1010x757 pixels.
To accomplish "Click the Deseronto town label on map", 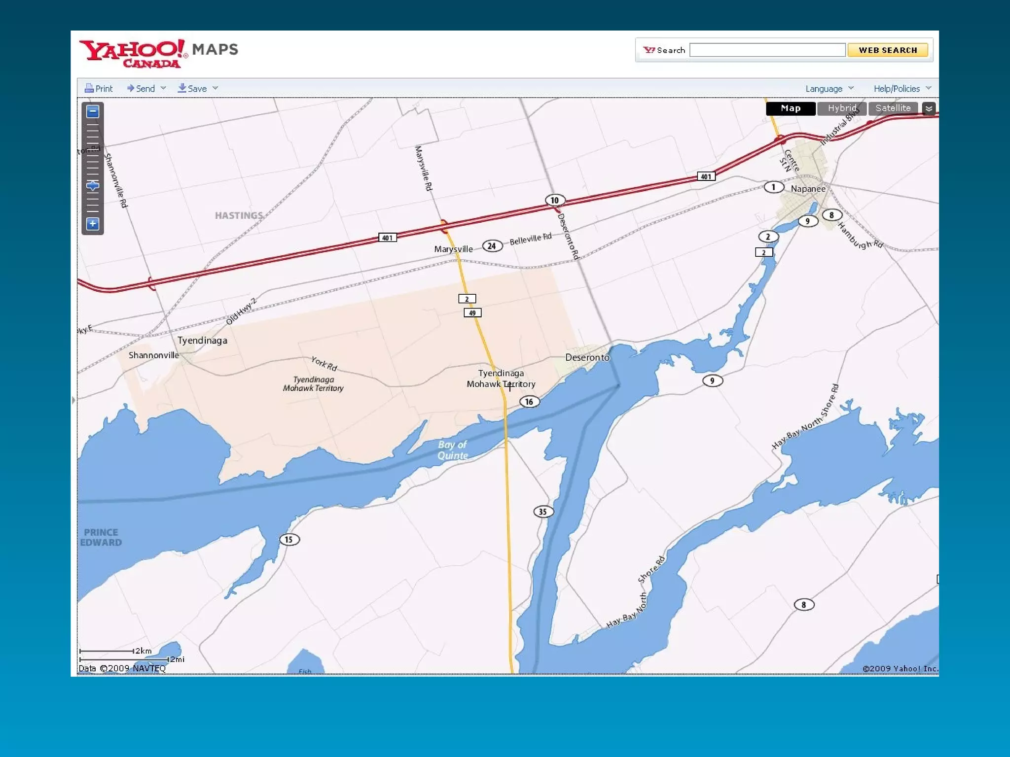I will (587, 357).
